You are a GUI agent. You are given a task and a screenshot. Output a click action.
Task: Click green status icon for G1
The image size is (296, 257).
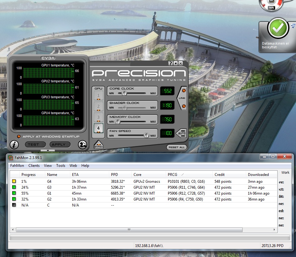pos(14,193)
